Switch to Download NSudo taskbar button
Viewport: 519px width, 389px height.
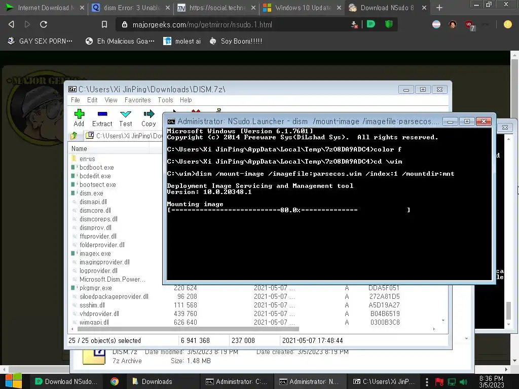click(66, 381)
